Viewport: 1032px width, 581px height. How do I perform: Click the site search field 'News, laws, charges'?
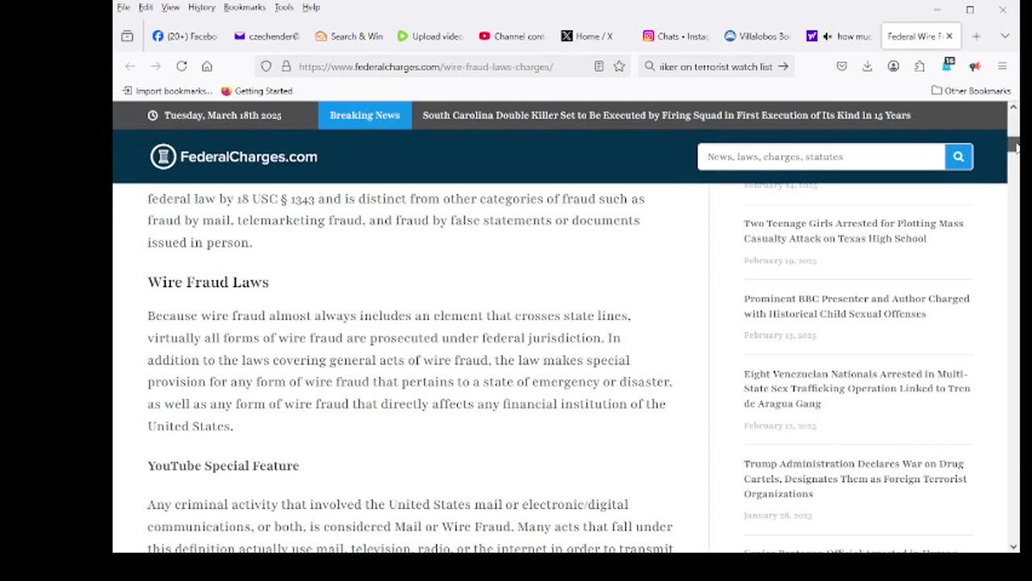click(821, 157)
